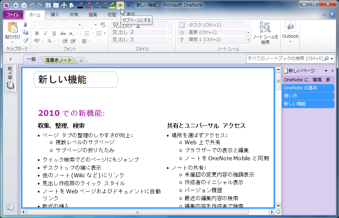Select the blue pen

pyautogui.click(x=96, y=5)
